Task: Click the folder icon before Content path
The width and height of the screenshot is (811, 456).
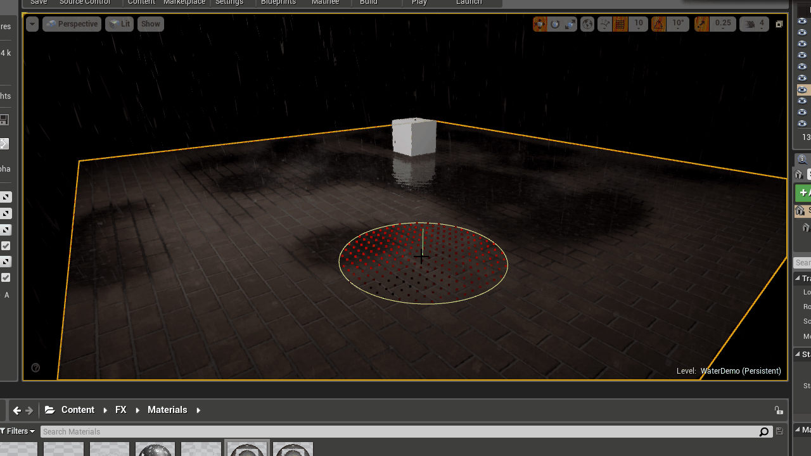Action: point(50,410)
